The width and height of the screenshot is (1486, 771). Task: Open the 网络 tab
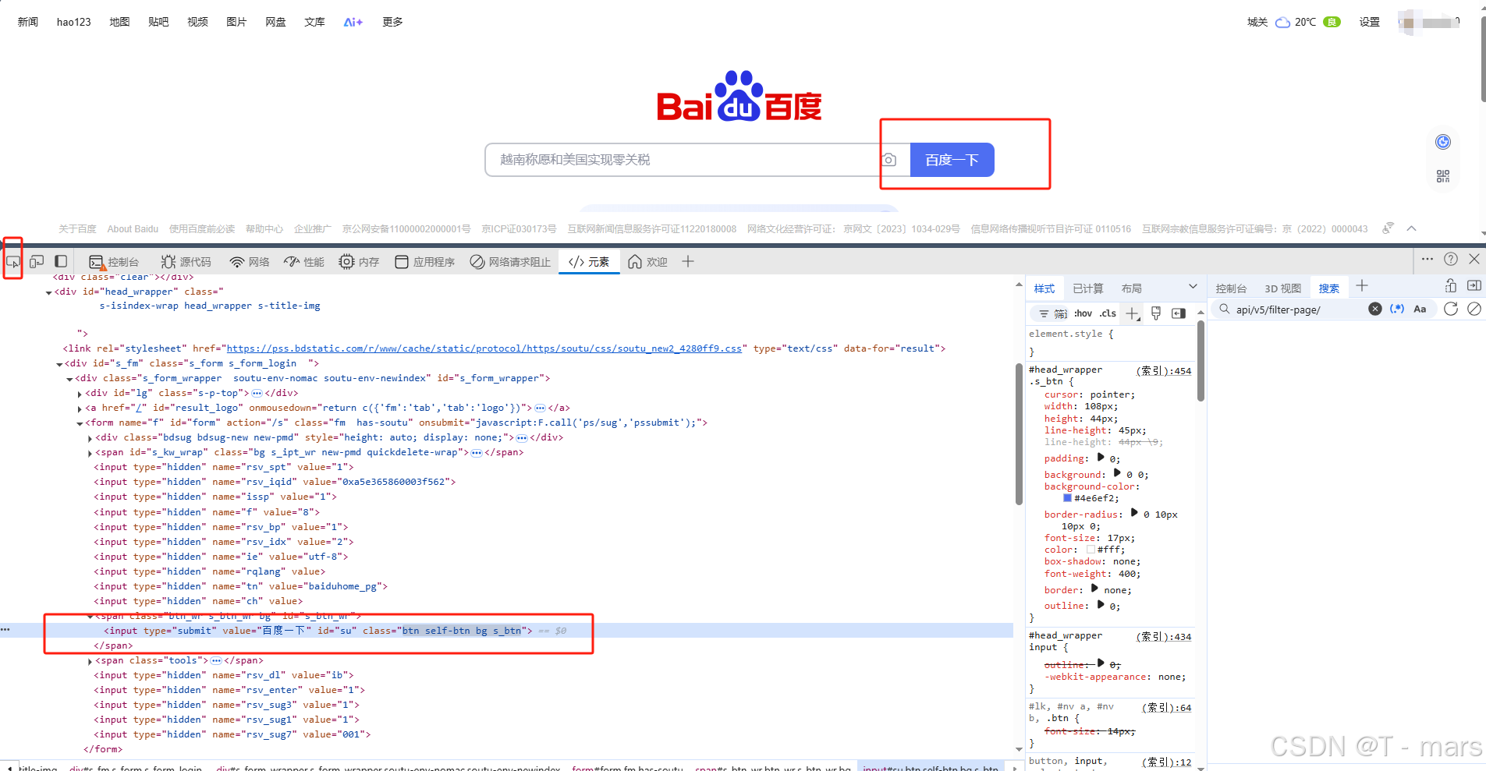tap(250, 262)
